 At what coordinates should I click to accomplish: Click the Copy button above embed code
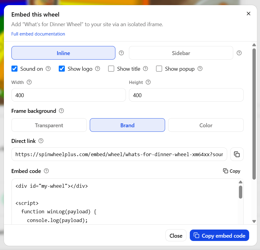[232, 171]
